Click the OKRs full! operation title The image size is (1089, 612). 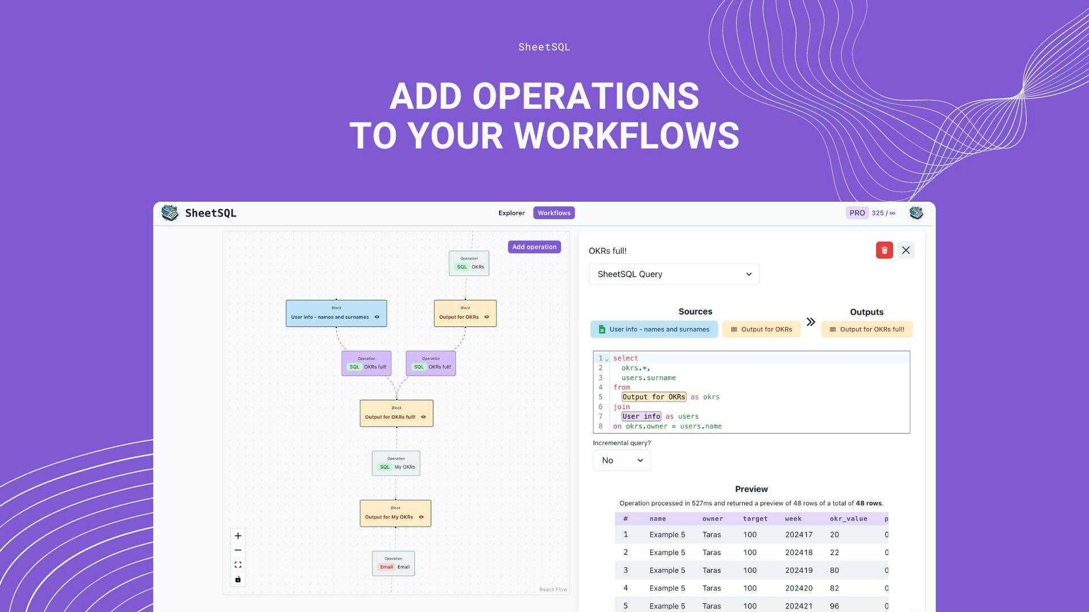click(x=607, y=251)
